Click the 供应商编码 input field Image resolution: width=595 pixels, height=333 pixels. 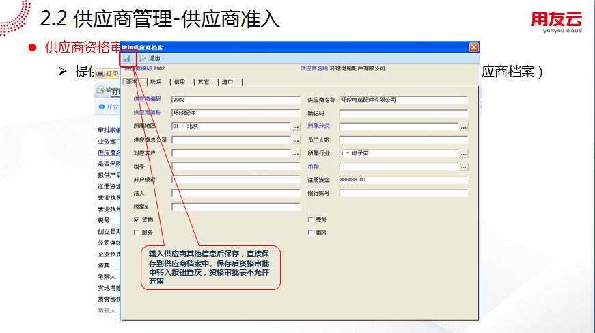(x=236, y=100)
